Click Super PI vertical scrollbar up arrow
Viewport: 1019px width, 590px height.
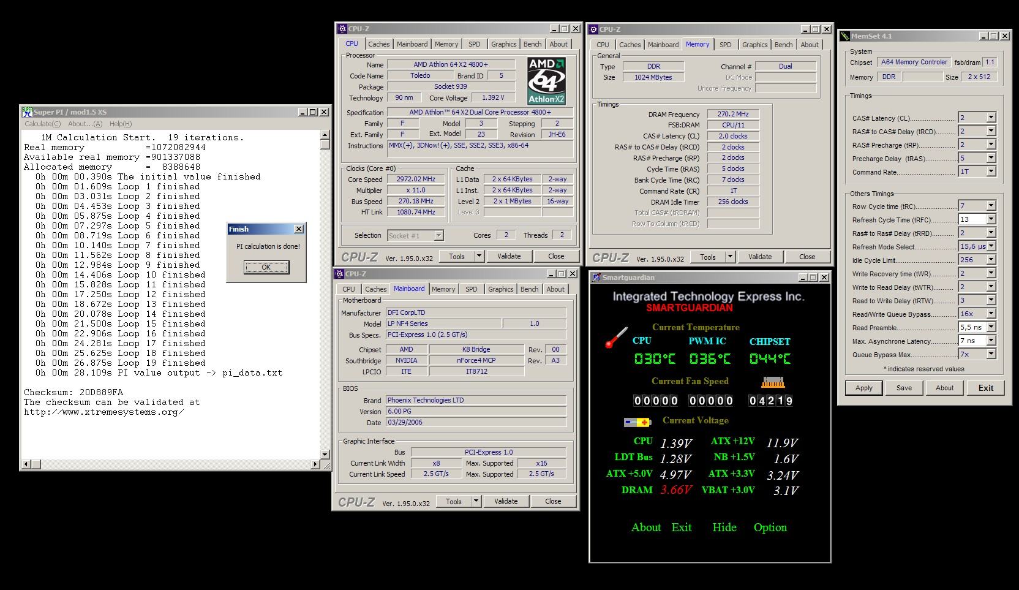(325, 136)
